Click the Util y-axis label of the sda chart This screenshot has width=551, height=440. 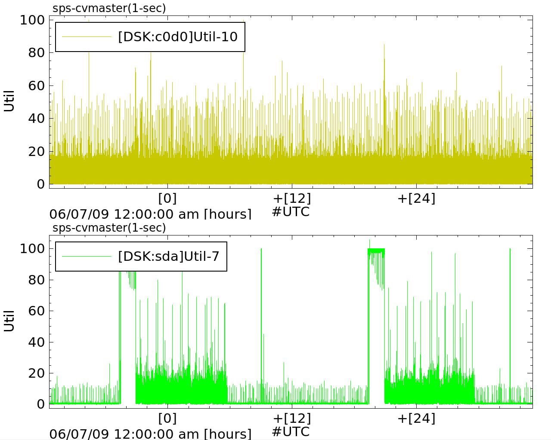coord(9,321)
